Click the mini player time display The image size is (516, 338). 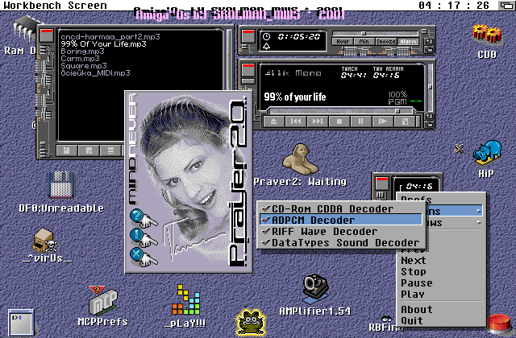[x=419, y=186]
